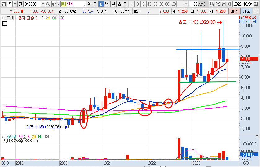Select the 120 interval button
Image resolution: width=260 pixels, height=167 pixels.
tap(173, 4)
